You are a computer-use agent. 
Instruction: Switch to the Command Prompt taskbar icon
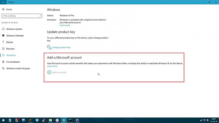tap(71, 120)
